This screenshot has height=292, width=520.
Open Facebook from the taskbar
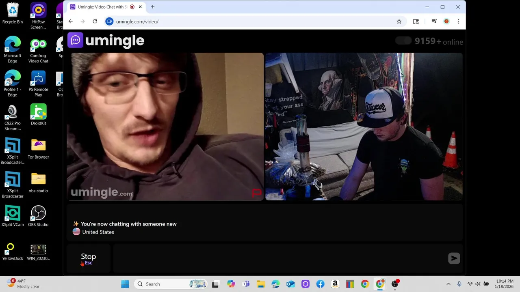[x=320, y=284]
